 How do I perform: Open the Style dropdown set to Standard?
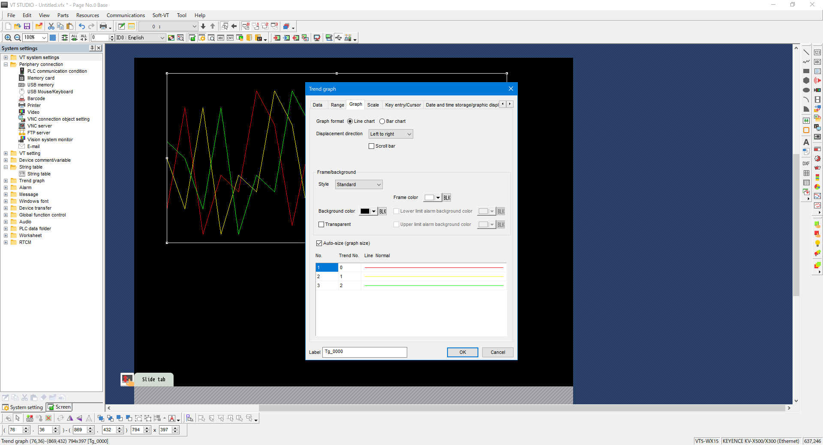pyautogui.click(x=358, y=185)
